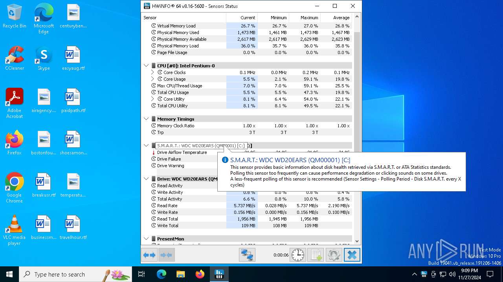The image size is (503, 282).
Task: Select the Write Rate row
Action: click(x=248, y=212)
